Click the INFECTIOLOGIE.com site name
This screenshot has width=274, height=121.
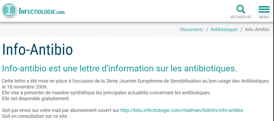[x=42, y=11]
